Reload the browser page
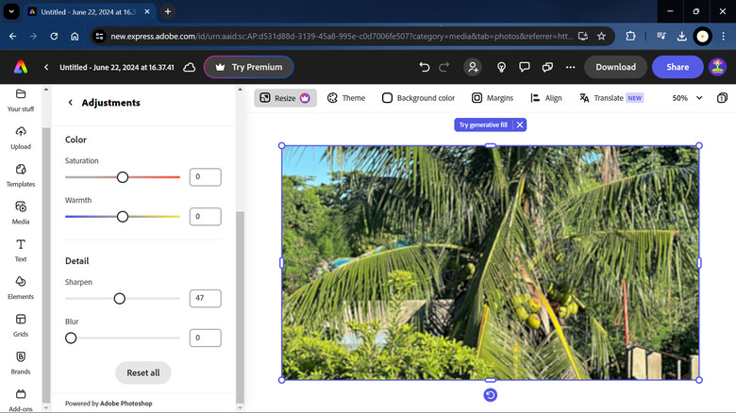This screenshot has height=413, width=736. click(54, 36)
